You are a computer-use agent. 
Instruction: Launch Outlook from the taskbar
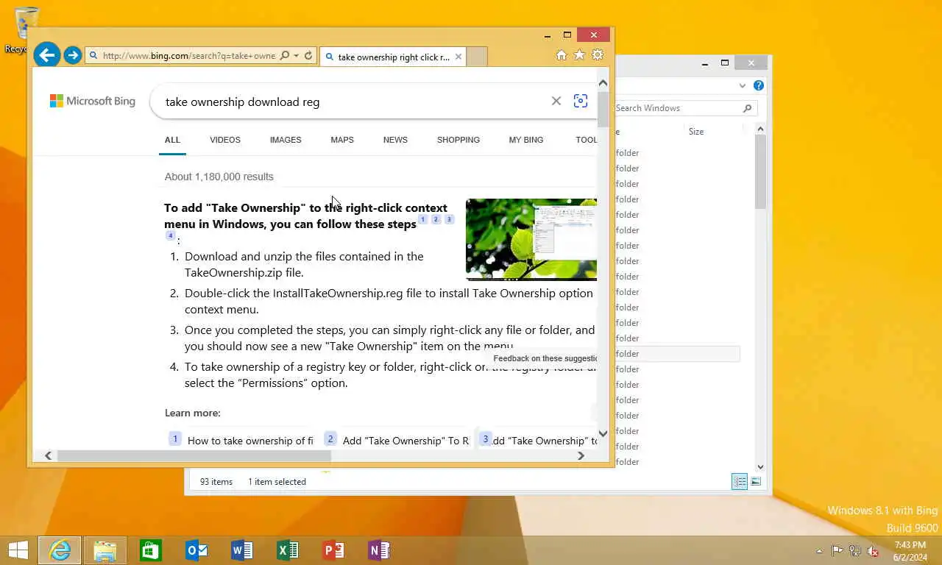pos(196,550)
